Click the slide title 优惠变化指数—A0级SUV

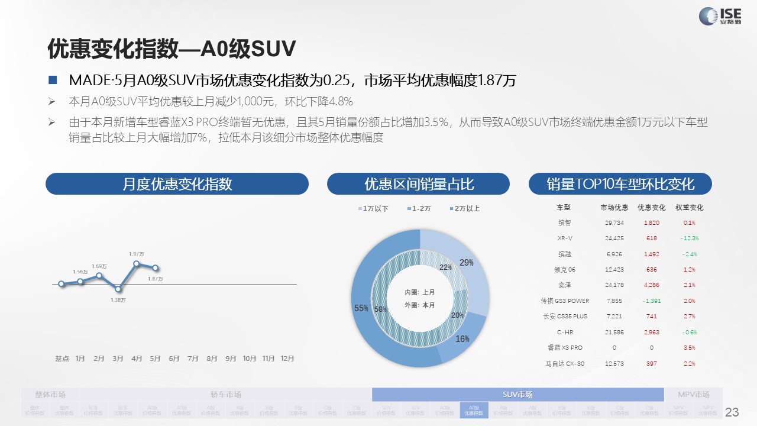click(171, 49)
